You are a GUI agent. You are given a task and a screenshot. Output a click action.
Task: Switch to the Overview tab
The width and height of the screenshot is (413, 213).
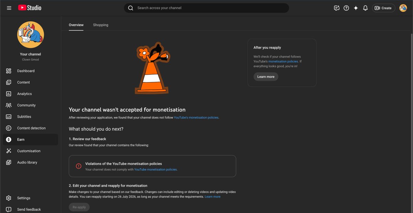[x=76, y=25]
